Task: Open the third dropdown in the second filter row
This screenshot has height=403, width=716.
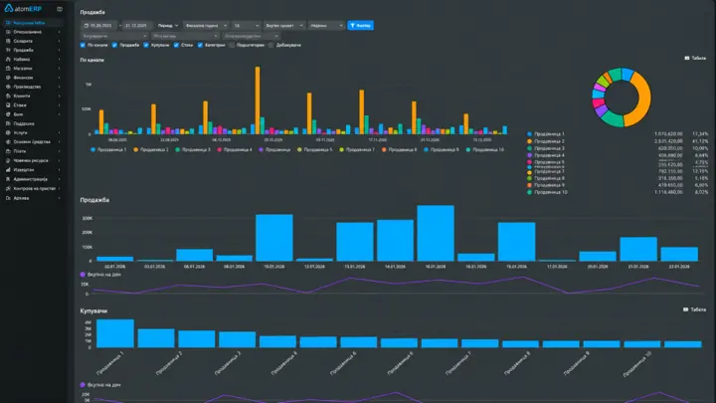Action: 251,36
